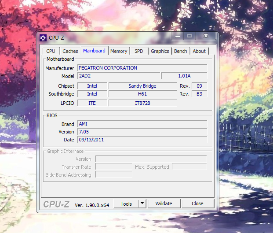Viewport: 273px width, 233px height.
Task: Click LPCIO vendor ITE
Action: (x=92, y=103)
